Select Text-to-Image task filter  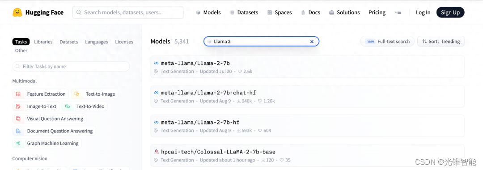coord(94,94)
